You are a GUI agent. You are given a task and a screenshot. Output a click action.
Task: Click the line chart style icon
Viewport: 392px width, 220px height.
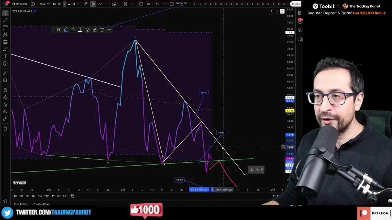pyautogui.click(x=100, y=4)
